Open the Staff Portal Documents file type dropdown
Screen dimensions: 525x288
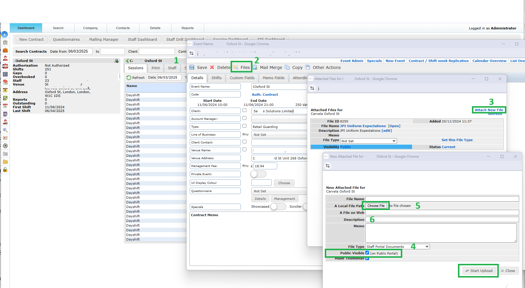(x=397, y=247)
